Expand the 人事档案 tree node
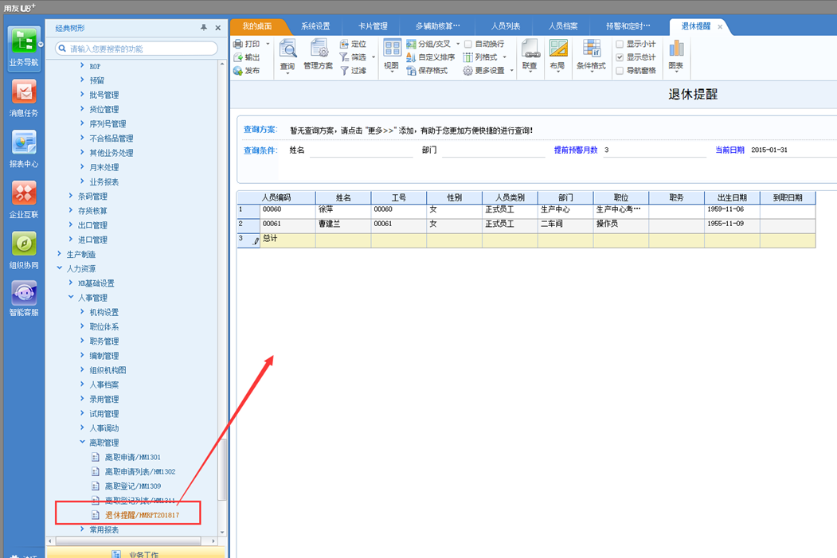Viewport: 837px width, 558px height. tap(82, 384)
